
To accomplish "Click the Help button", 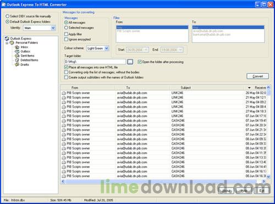I will [x=244, y=191].
